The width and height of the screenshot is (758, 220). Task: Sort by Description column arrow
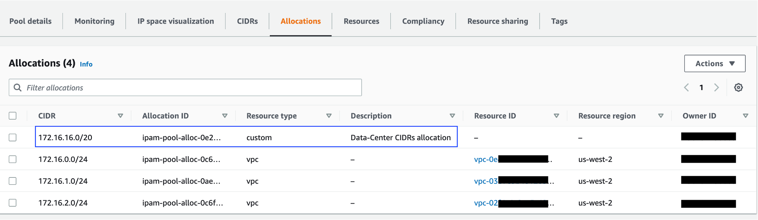tap(452, 116)
